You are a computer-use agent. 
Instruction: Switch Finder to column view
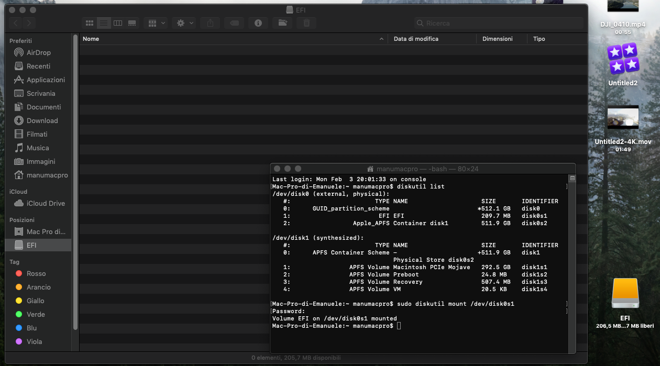(x=118, y=23)
